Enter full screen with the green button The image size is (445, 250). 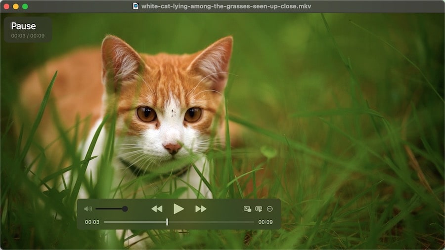[x=25, y=6]
